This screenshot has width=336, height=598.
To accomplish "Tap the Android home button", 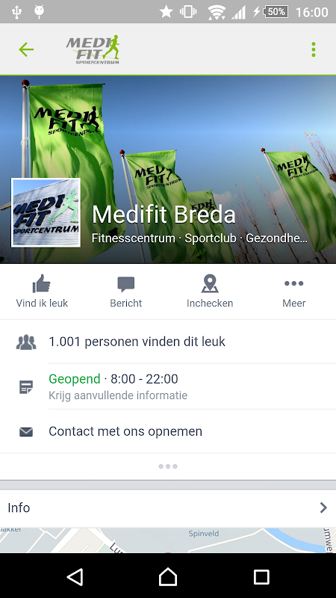I will 168,576.
